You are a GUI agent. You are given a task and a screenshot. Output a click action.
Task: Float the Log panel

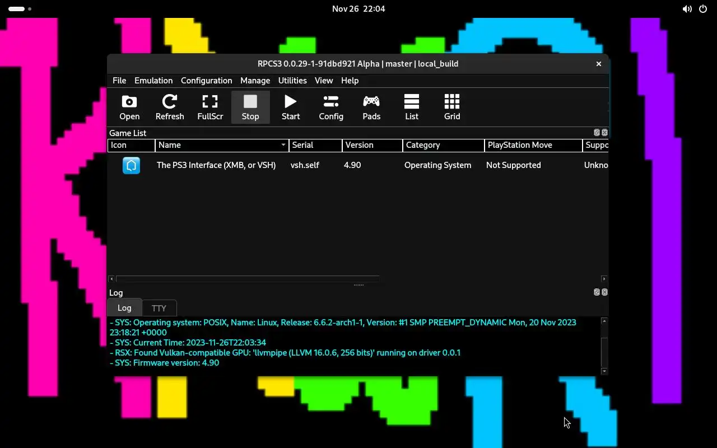[x=597, y=292]
